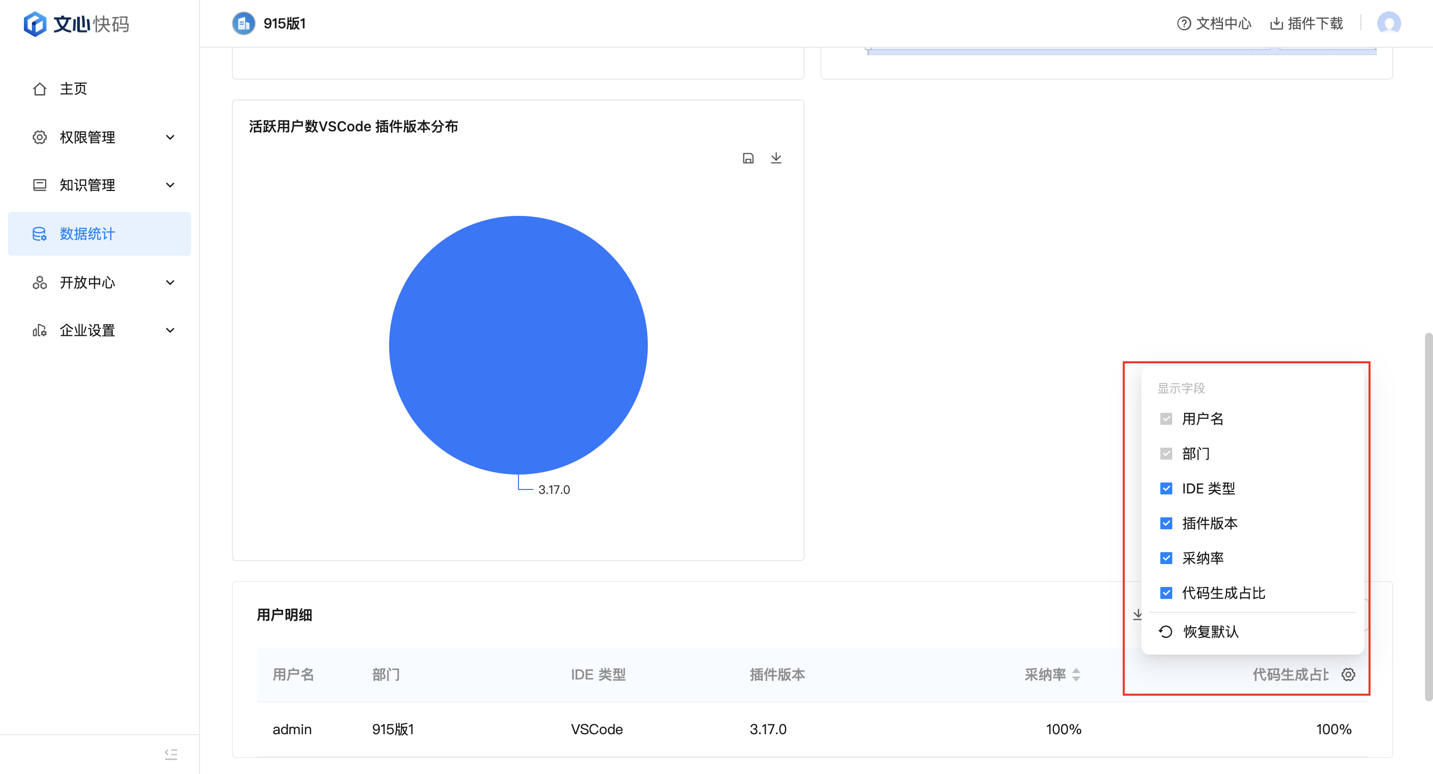
Task: Click the save-as-image icon above the pie chart
Action: (748, 158)
